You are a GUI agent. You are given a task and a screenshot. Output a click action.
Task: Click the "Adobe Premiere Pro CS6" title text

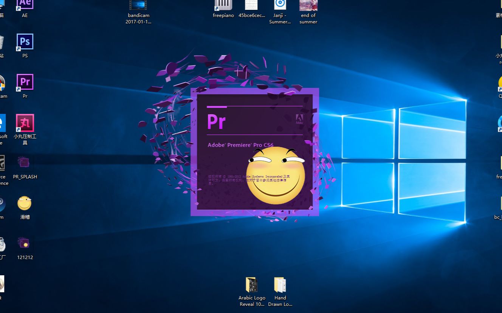pyautogui.click(x=240, y=145)
